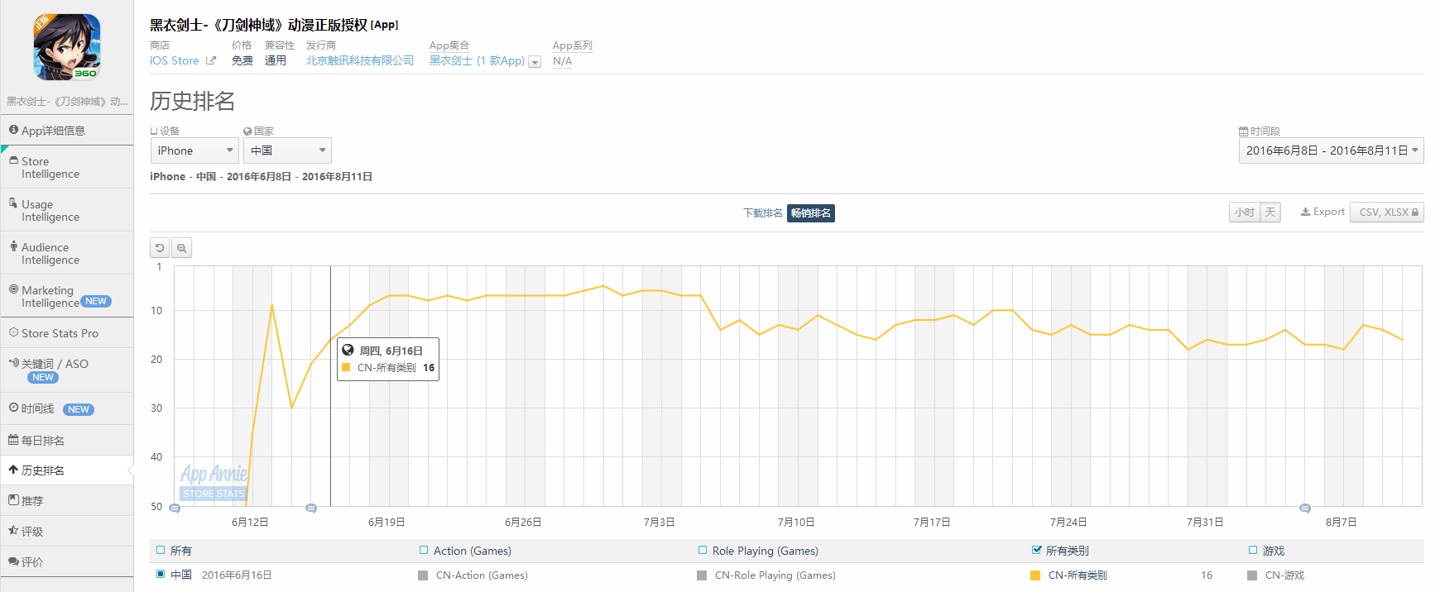Open publisher link 北京触讯科技有限公司
This screenshot has height=592, width=1440.
(360, 61)
